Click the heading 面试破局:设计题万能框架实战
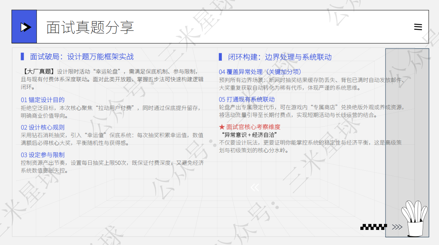The image size is (439, 245). pos(82,57)
